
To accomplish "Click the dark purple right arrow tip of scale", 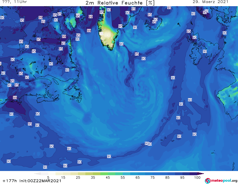I will pos(201,174).
